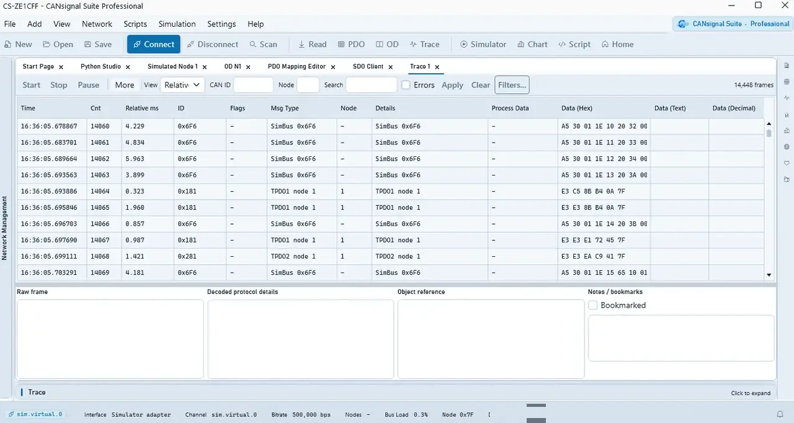Click the document icon in right sidebar
Image resolution: width=794 pixels, height=423 pixels.
(x=787, y=66)
